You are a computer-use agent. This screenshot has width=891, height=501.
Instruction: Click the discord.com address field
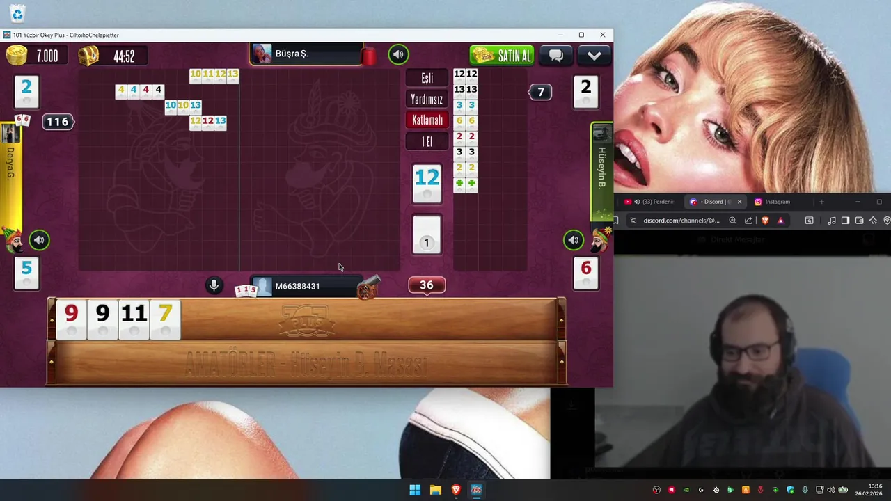[681, 221]
